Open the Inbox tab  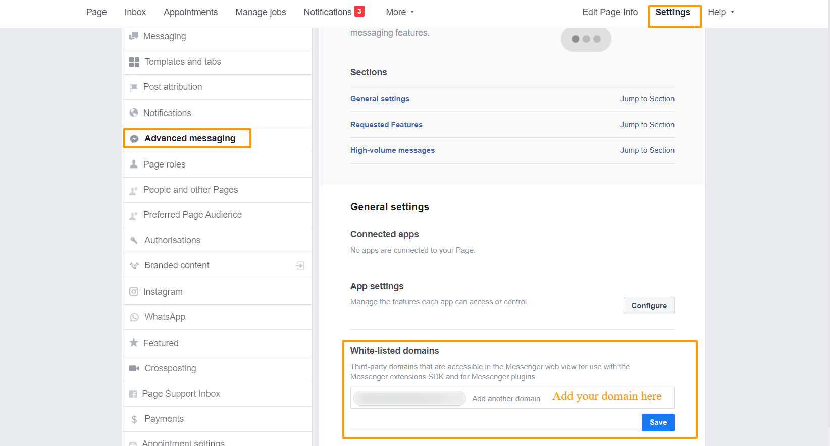pyautogui.click(x=135, y=12)
